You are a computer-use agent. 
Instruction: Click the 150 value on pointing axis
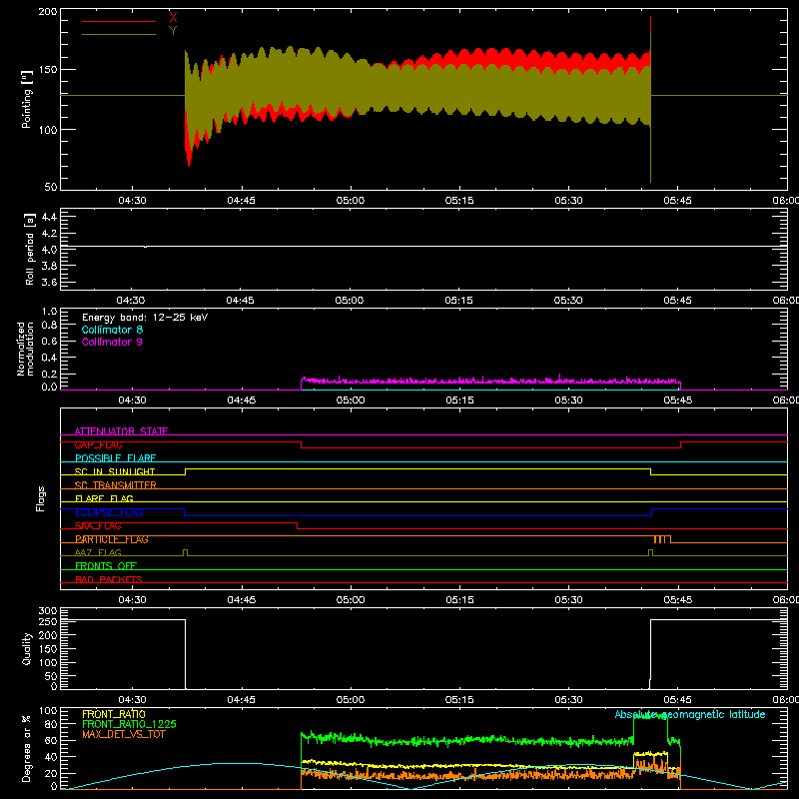[47, 70]
